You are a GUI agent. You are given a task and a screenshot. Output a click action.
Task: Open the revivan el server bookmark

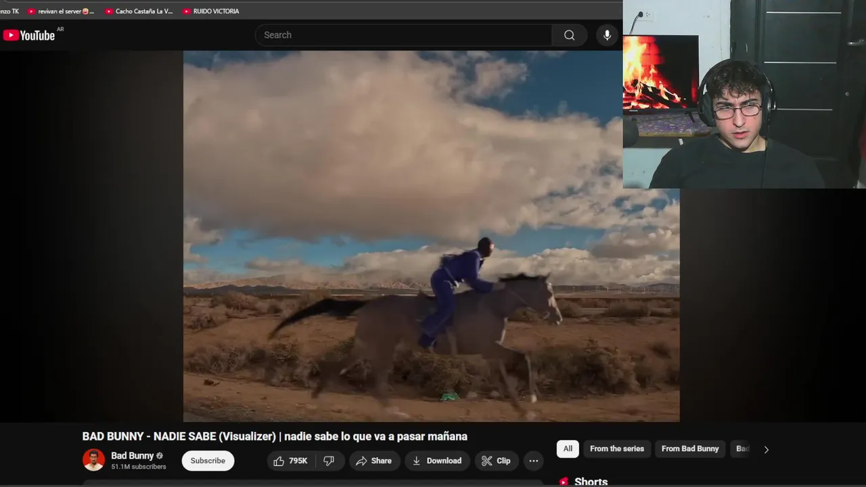(x=61, y=11)
